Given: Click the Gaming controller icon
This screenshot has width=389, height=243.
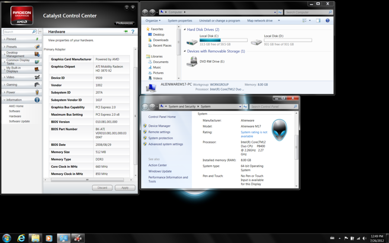Looking at the screenshot, I should pos(37,85).
